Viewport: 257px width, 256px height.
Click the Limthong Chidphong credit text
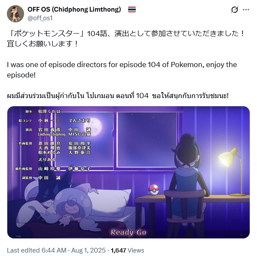pos(52,134)
